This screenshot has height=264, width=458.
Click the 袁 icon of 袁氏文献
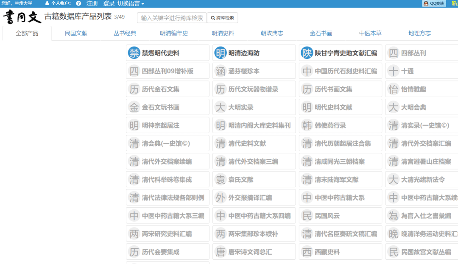point(221,180)
